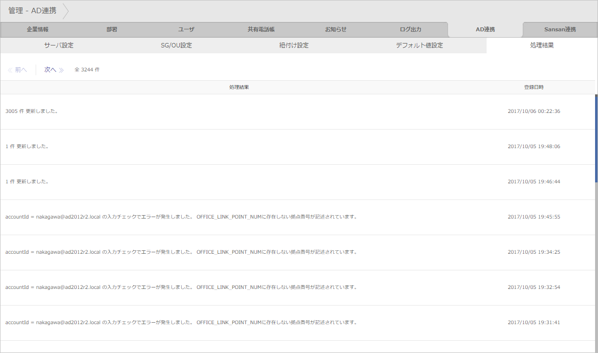Open the SG/OU設定 sub-tab
598x353 pixels.
[176, 45]
